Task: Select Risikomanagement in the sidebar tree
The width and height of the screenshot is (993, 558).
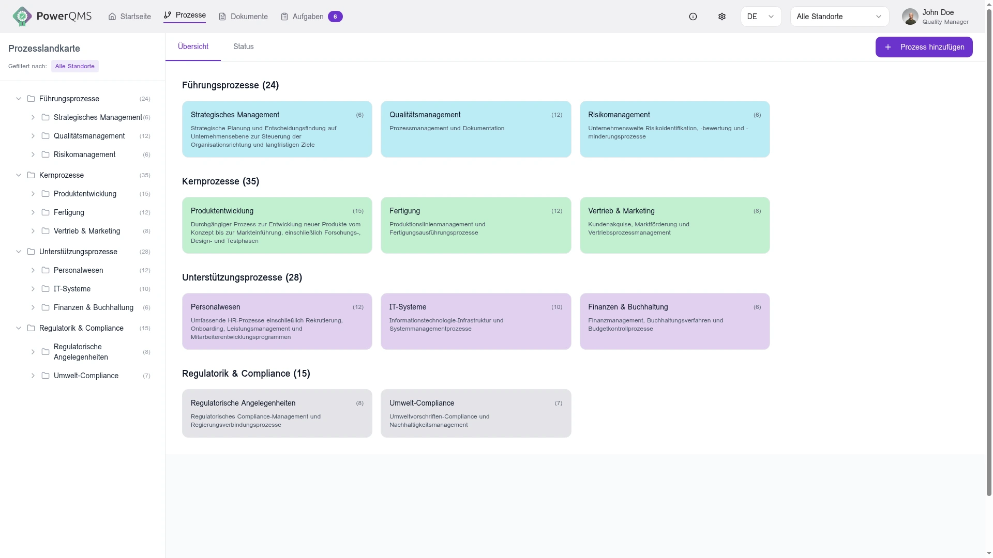Action: 85,154
